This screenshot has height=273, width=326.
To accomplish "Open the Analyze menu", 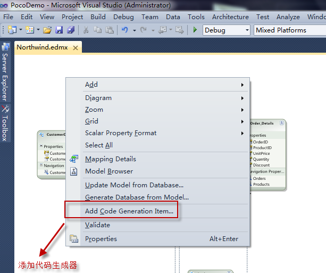I will (x=288, y=17).
